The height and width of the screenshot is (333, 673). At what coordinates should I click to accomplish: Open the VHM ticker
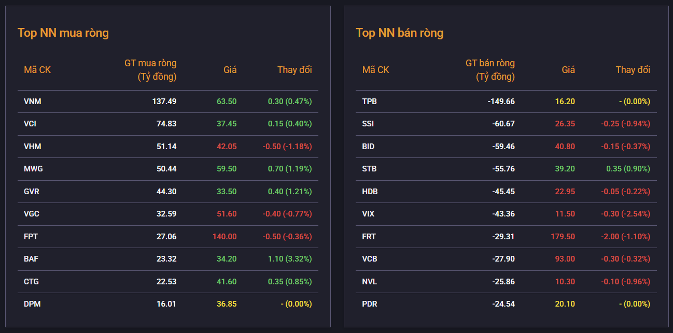(33, 147)
